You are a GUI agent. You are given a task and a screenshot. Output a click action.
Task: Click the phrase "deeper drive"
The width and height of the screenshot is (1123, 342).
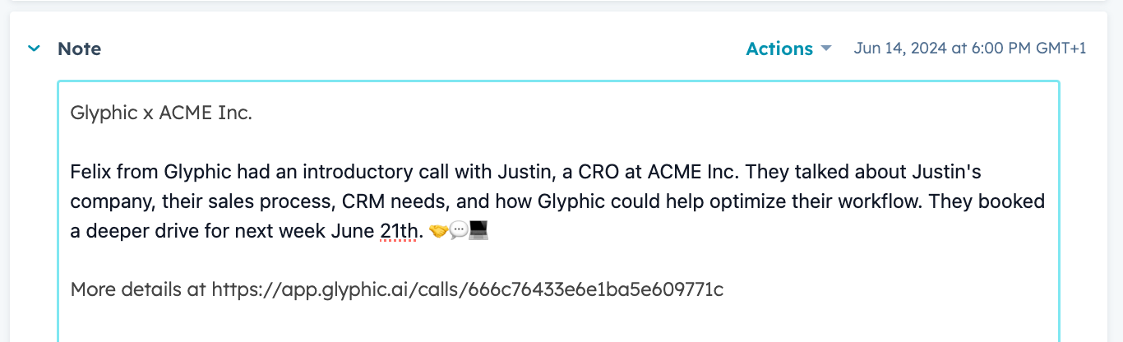[132, 232]
